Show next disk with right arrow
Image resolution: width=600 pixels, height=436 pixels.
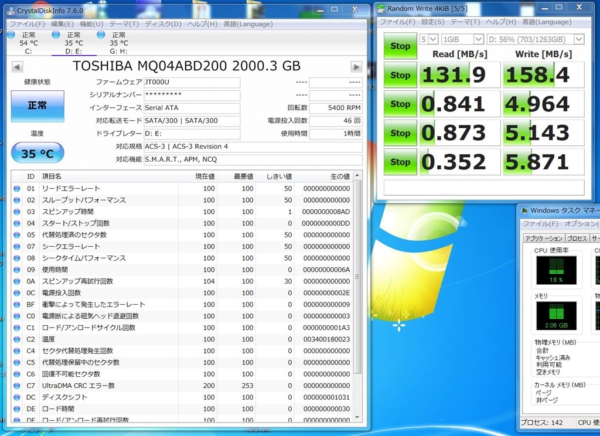pyautogui.click(x=356, y=67)
